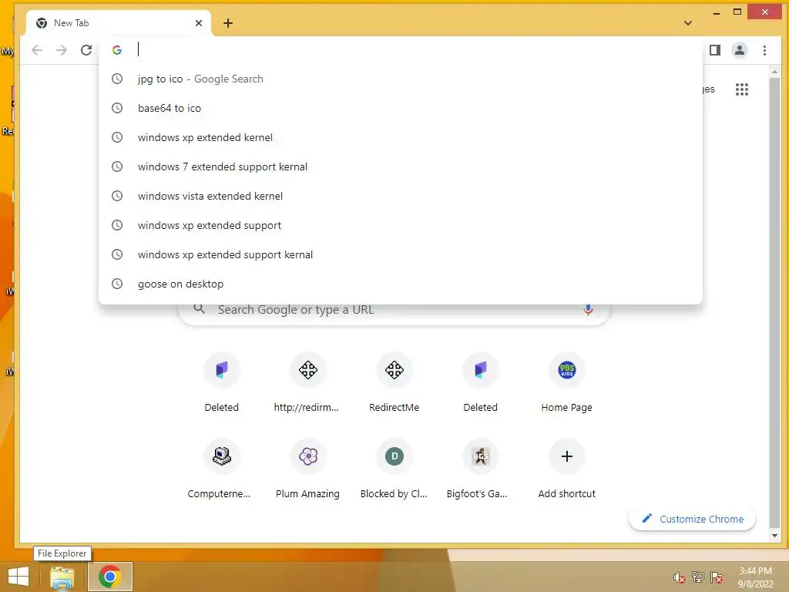Screen dimensions: 789x592
Task: Choose 'windows xp extended support kernal' suggestion
Action: 401,254
